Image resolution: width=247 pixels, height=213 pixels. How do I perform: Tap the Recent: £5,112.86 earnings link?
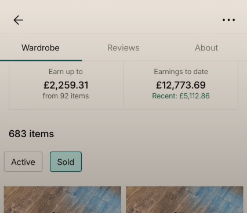tap(181, 96)
